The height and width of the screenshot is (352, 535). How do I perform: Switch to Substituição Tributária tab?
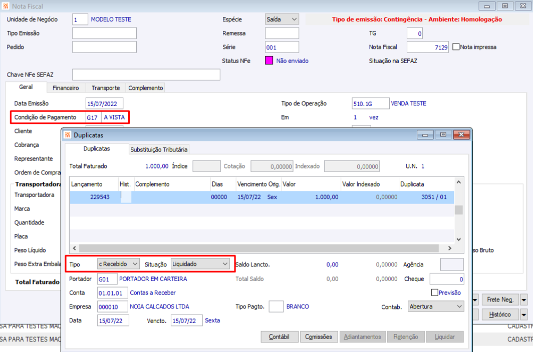tap(159, 149)
